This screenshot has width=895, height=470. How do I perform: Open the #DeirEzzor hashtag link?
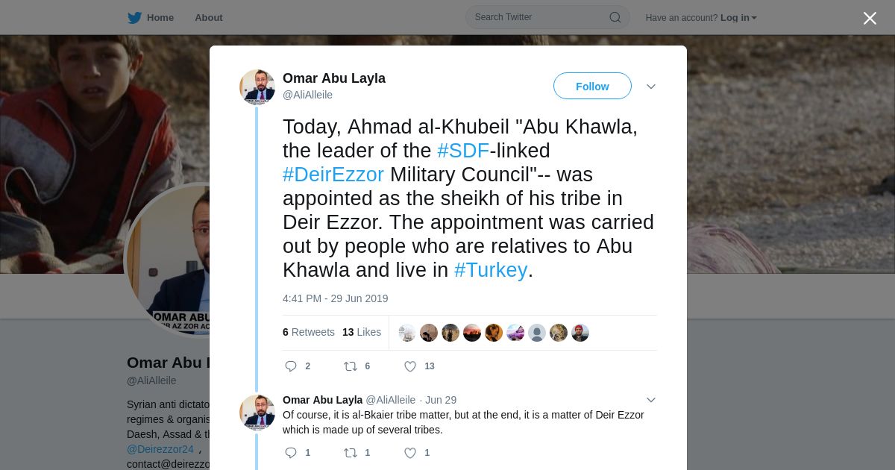pyautogui.click(x=333, y=175)
